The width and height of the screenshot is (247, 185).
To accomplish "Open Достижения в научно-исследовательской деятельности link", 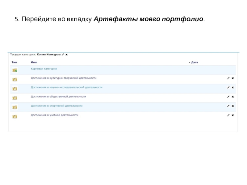I will click(x=66, y=87).
